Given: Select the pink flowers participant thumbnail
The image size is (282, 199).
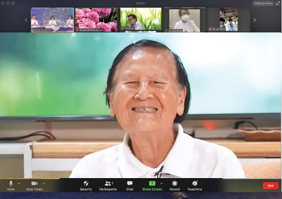Looking at the screenshot, I should (97, 20).
